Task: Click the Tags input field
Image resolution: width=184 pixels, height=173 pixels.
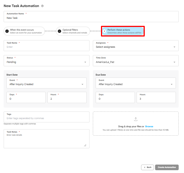Action: [x=47, y=117]
